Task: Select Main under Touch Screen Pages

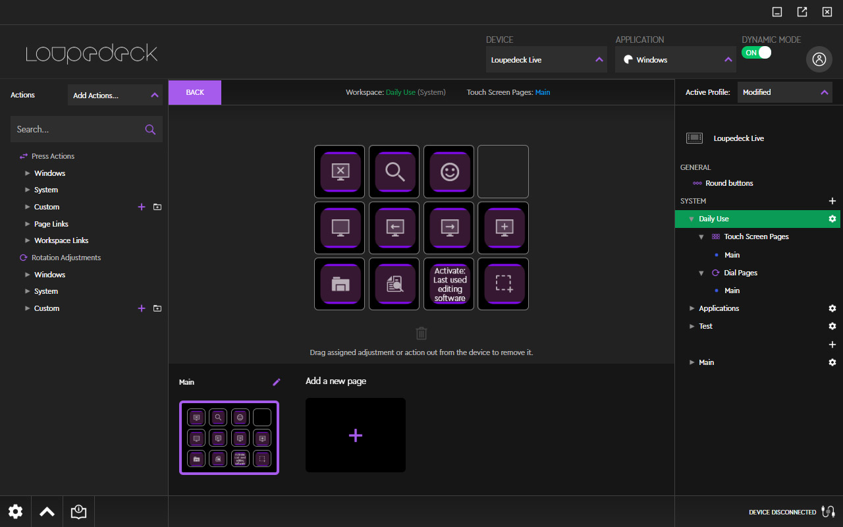Action: coord(732,255)
